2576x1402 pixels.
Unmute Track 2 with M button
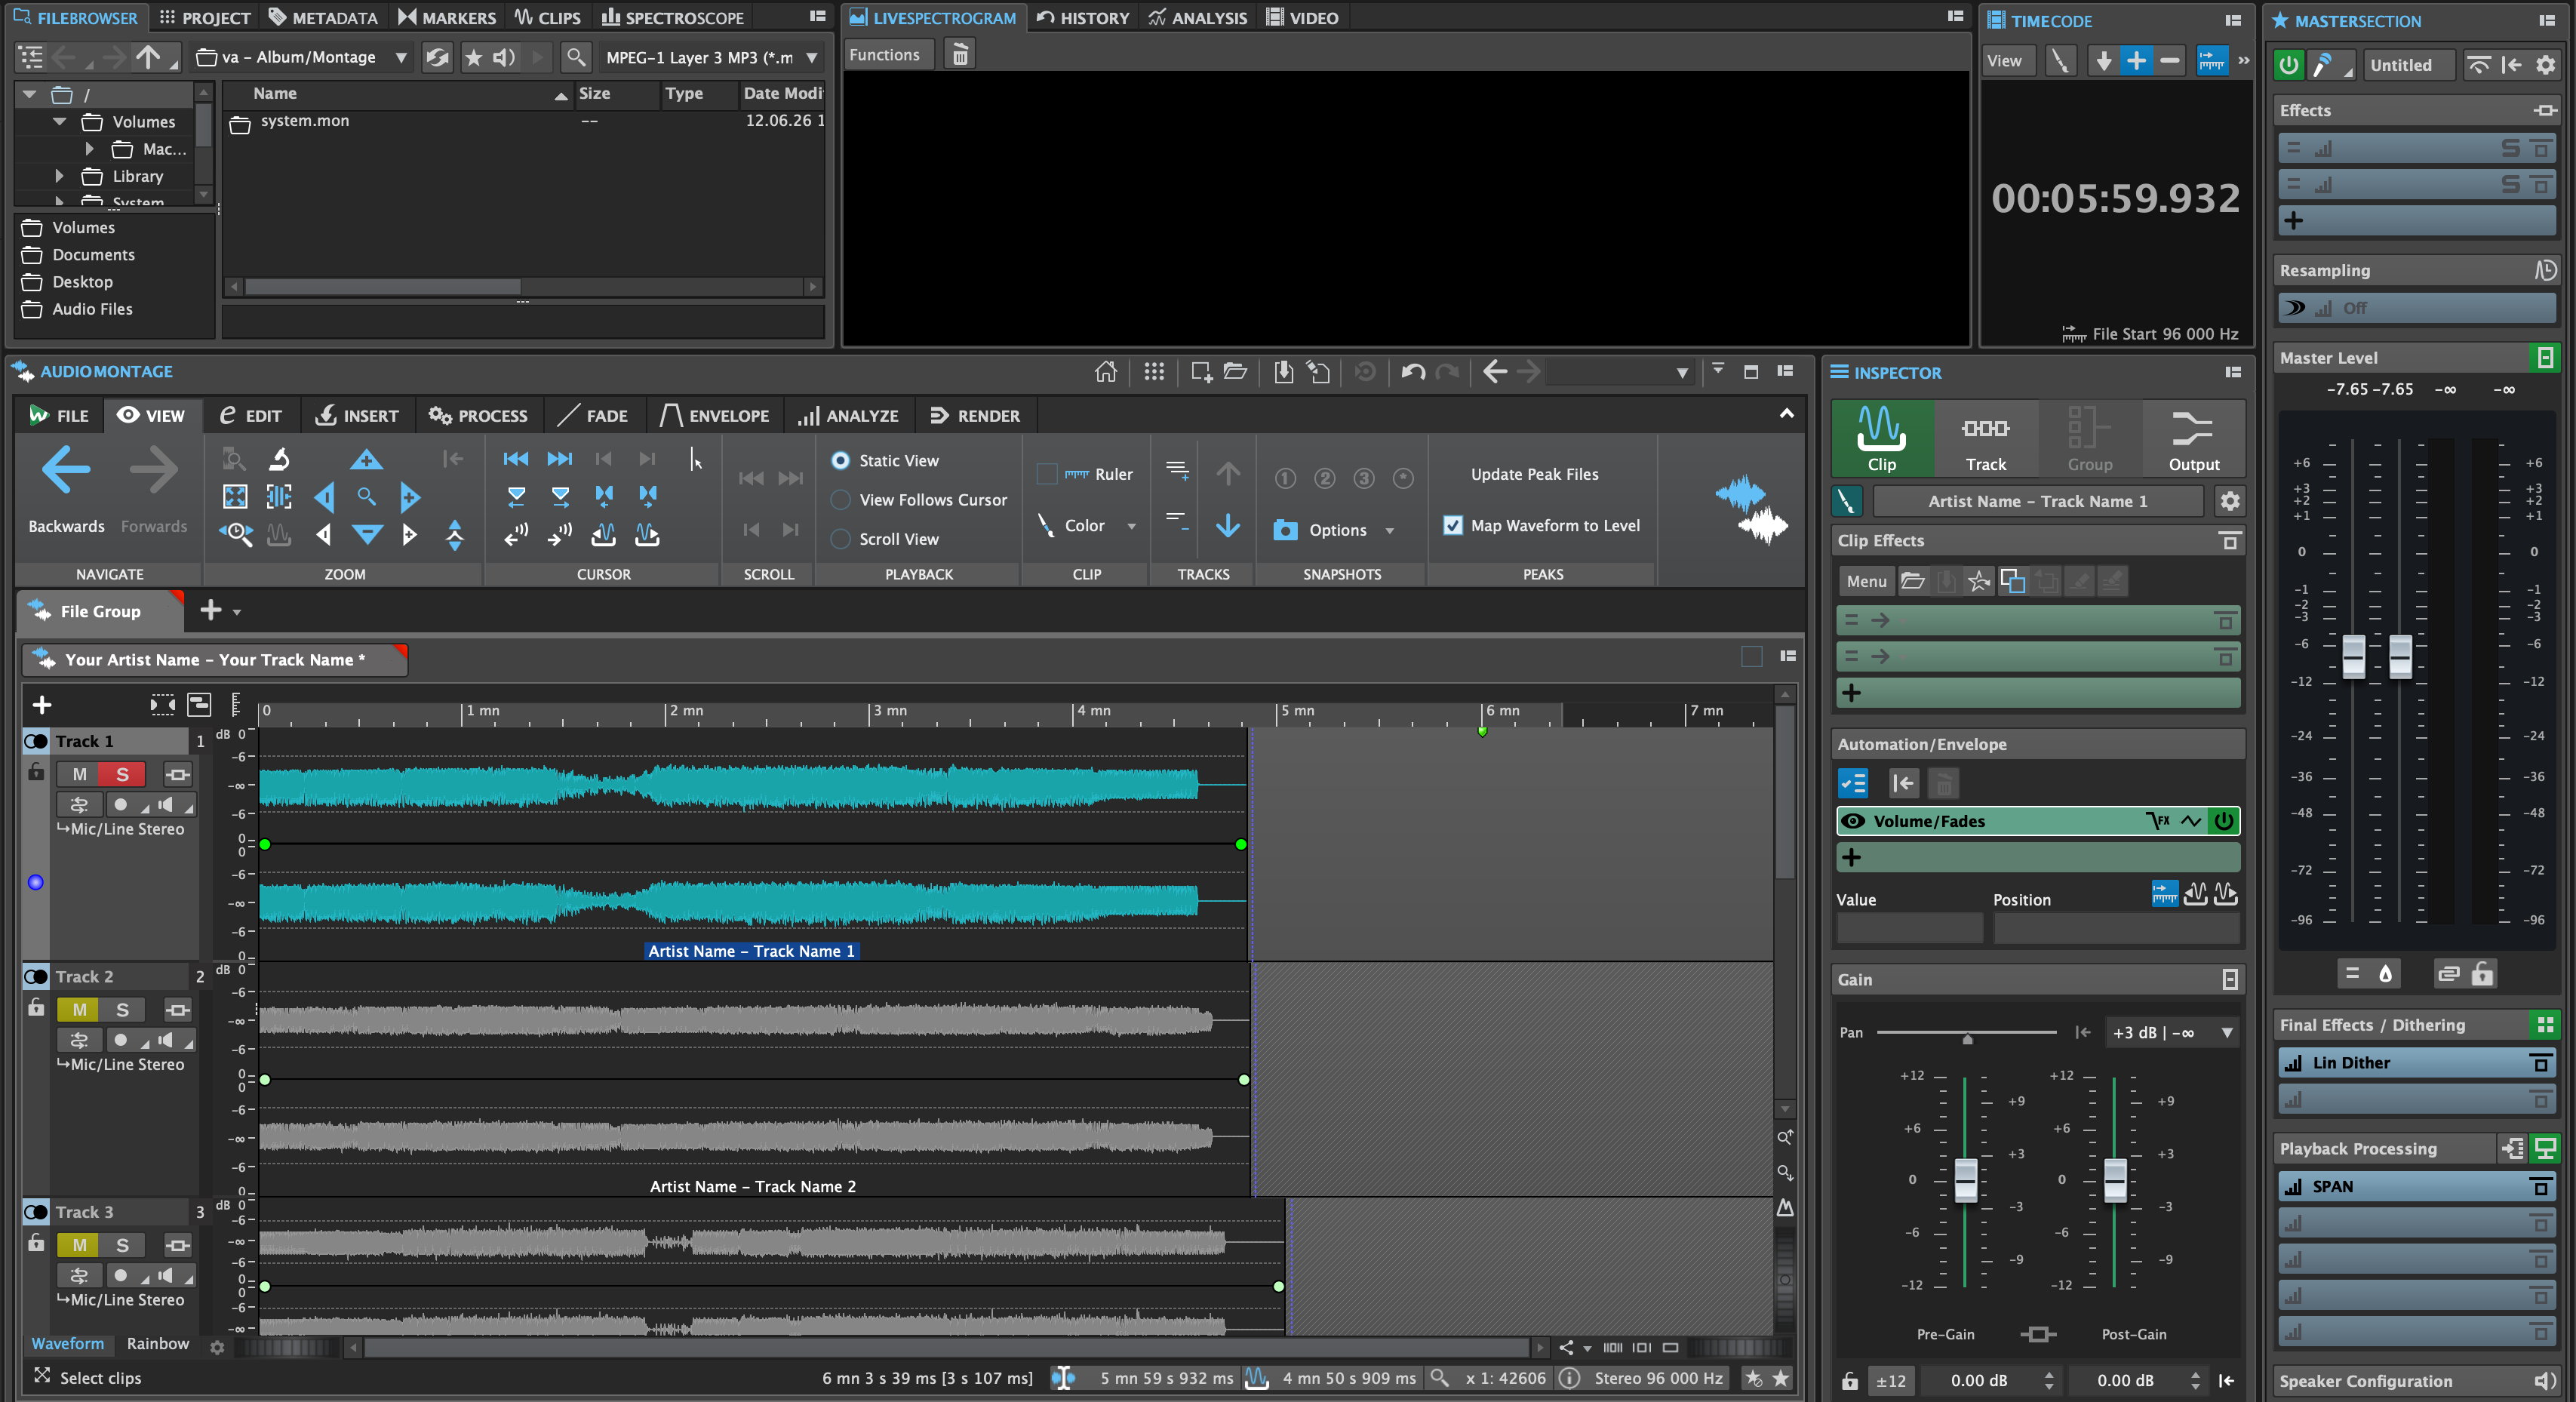coord(80,1009)
